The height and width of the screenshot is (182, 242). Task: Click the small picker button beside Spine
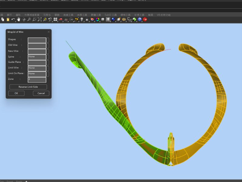[x=48, y=57]
